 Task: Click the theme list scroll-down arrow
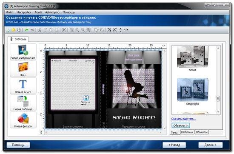pos(218,112)
